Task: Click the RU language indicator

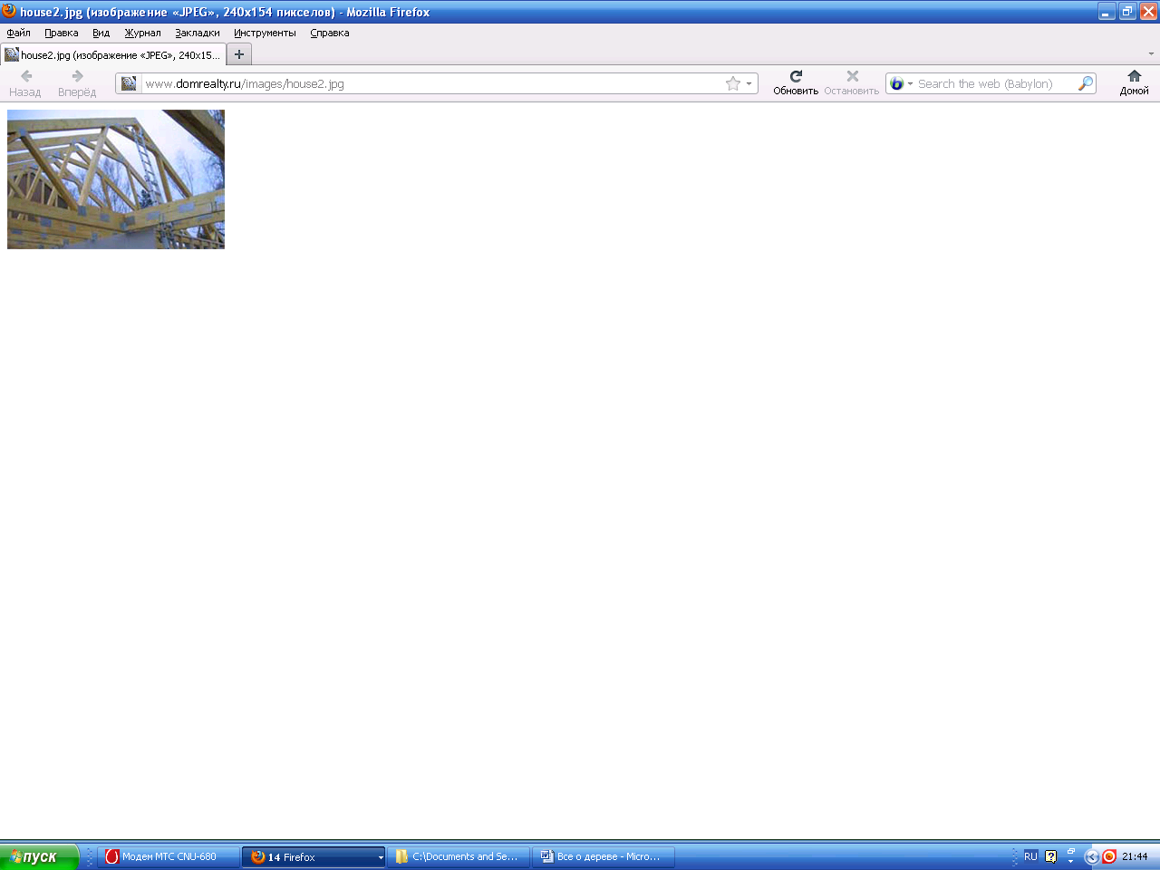Action: [1030, 856]
